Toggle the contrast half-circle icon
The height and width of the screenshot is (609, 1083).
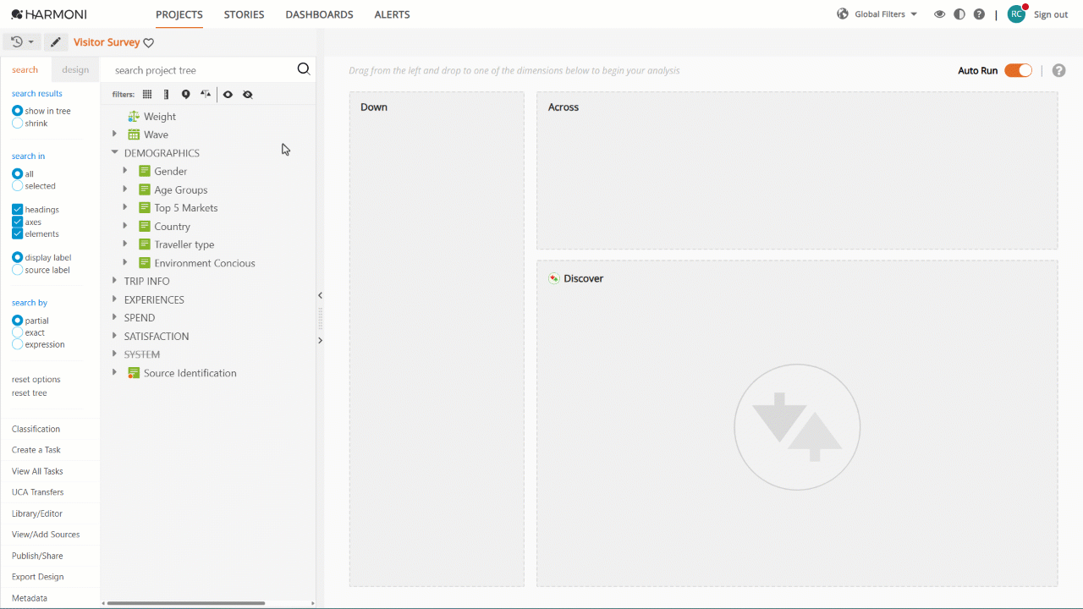pyautogui.click(x=959, y=14)
